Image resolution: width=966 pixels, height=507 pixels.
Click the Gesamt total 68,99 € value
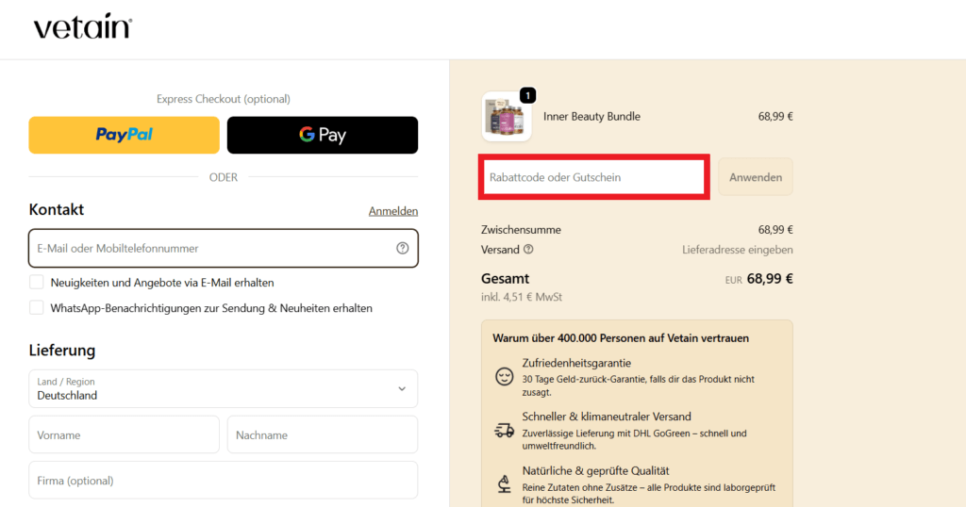[770, 279]
